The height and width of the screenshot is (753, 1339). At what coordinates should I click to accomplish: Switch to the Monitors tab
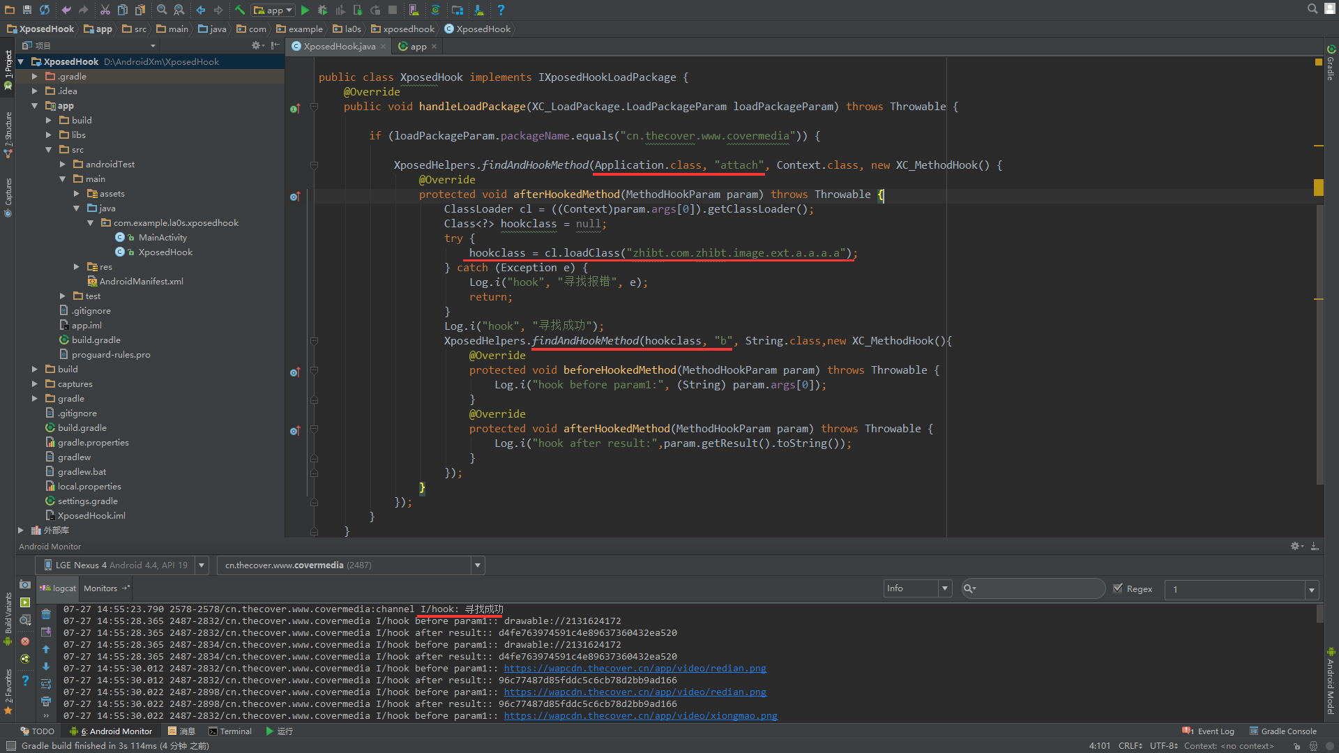click(100, 588)
